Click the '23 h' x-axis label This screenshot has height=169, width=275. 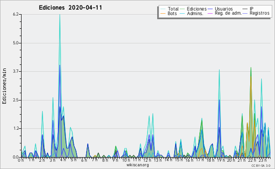(x=263, y=160)
